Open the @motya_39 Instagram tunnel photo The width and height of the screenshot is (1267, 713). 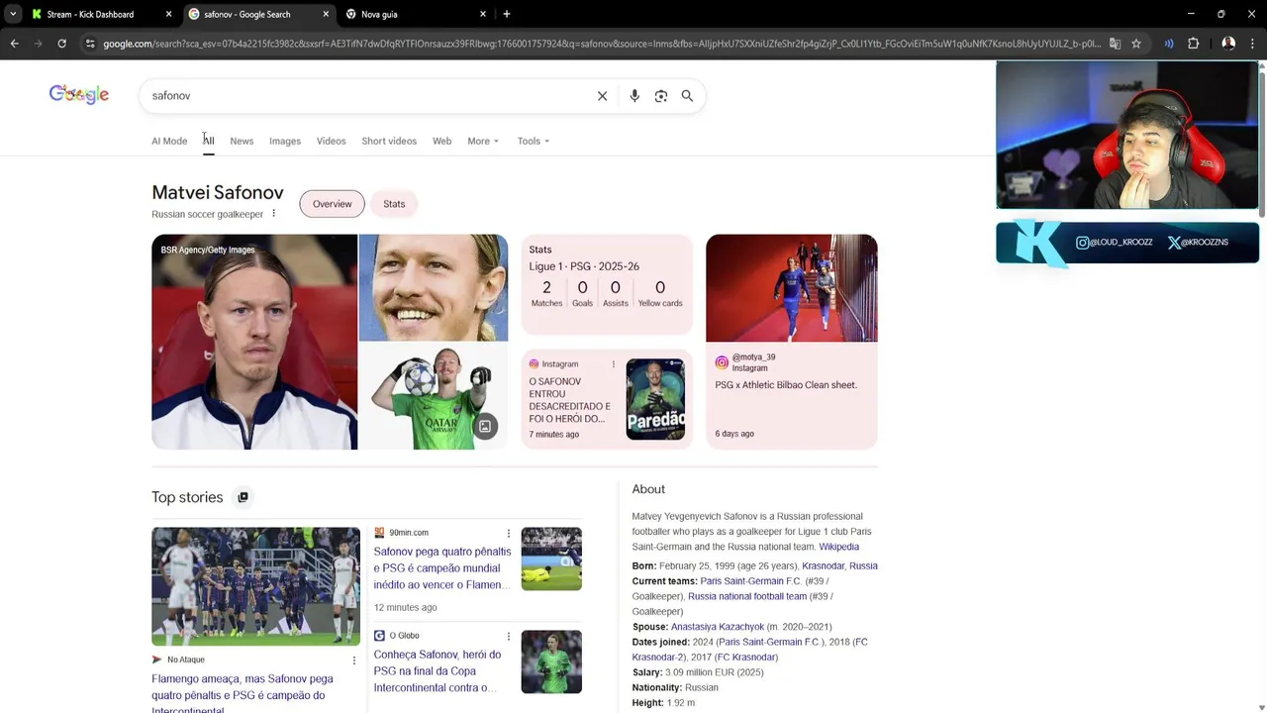click(x=792, y=288)
